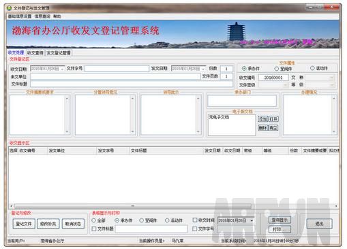Expand the 文种 combo box
This screenshot has height=249, width=347.
coord(331,78)
